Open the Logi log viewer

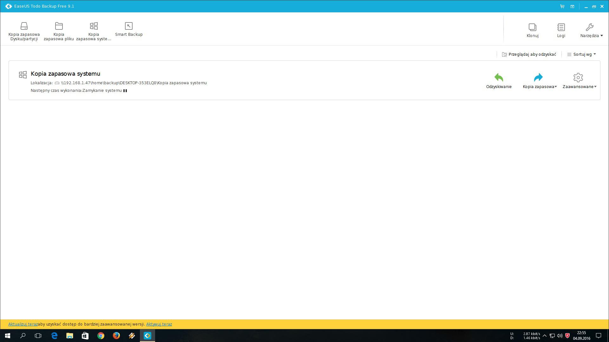coord(561,30)
